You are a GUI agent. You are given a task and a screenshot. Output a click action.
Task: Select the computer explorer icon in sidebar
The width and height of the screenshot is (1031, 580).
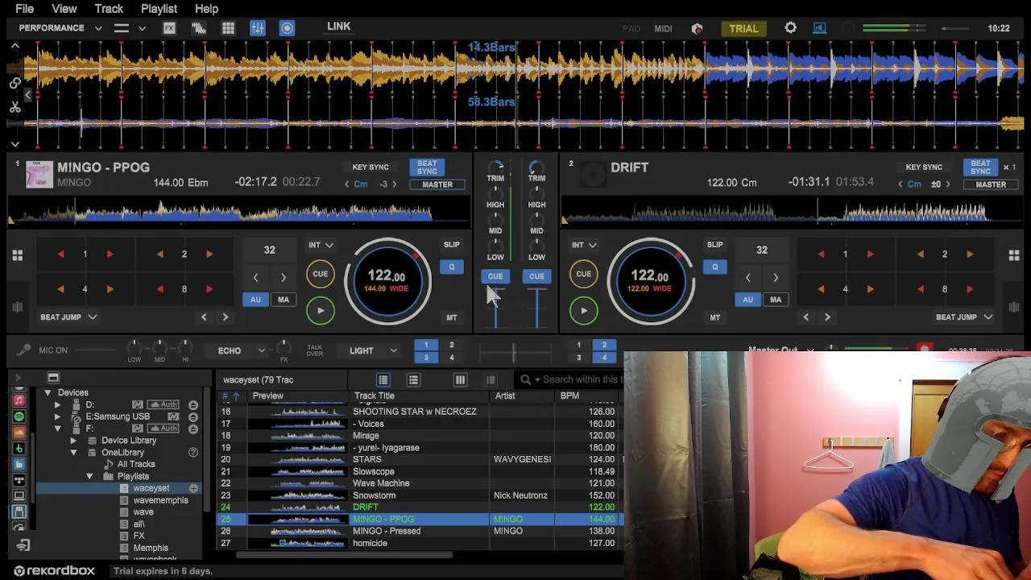pos(19,496)
